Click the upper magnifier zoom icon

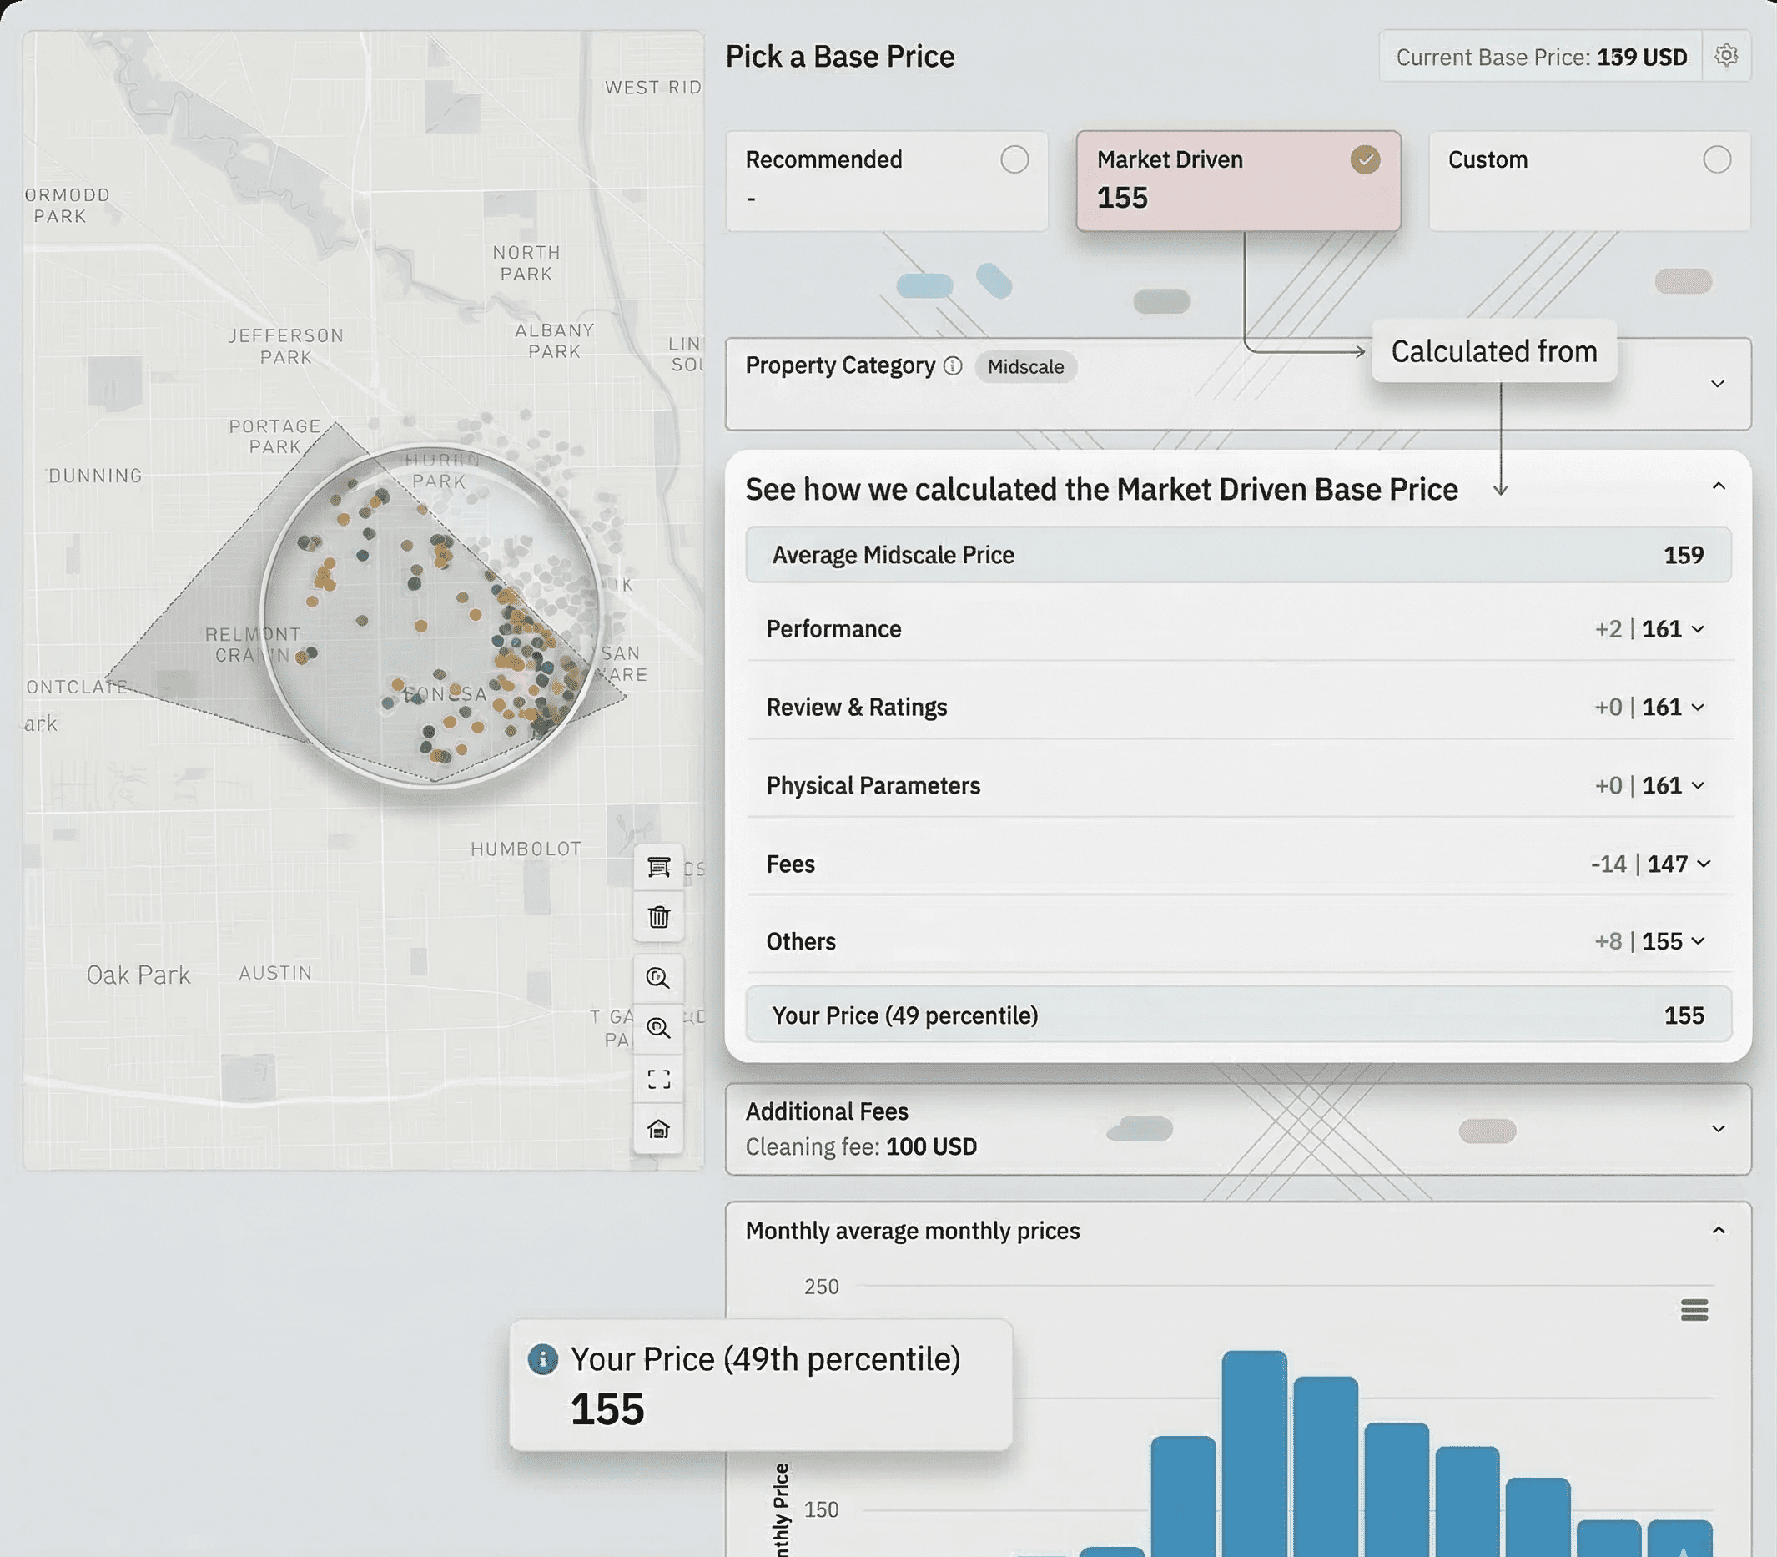658,978
